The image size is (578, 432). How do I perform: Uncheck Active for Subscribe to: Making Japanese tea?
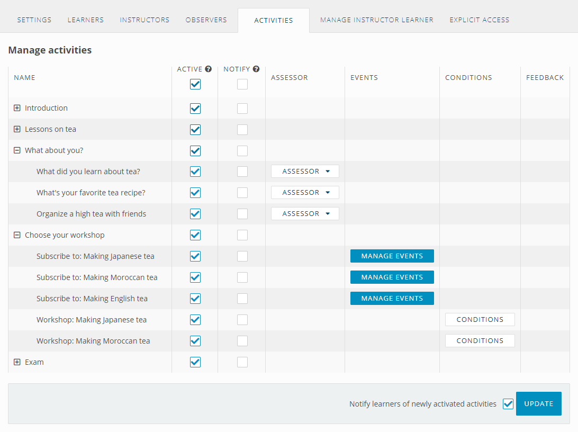pyautogui.click(x=195, y=256)
